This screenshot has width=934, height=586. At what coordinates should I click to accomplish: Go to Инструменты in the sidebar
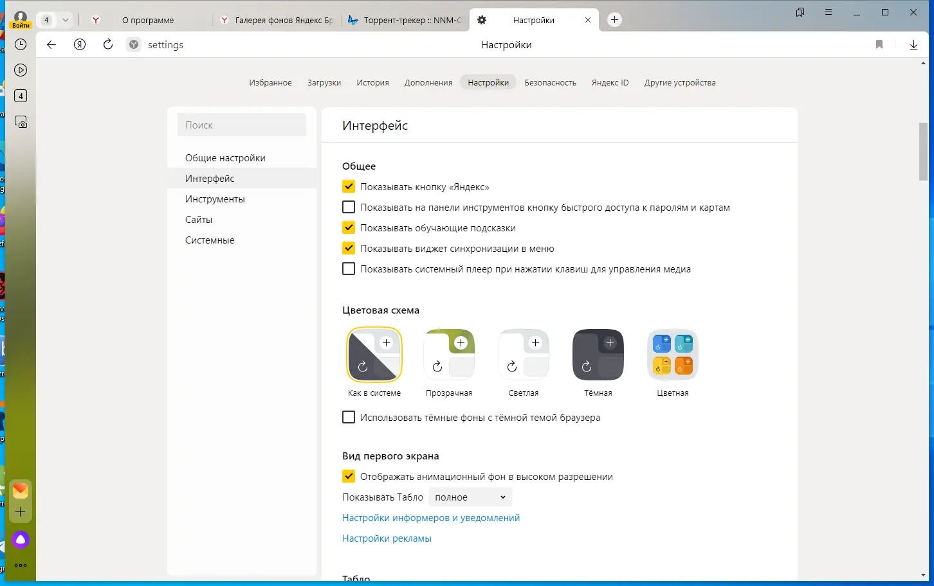click(242, 199)
